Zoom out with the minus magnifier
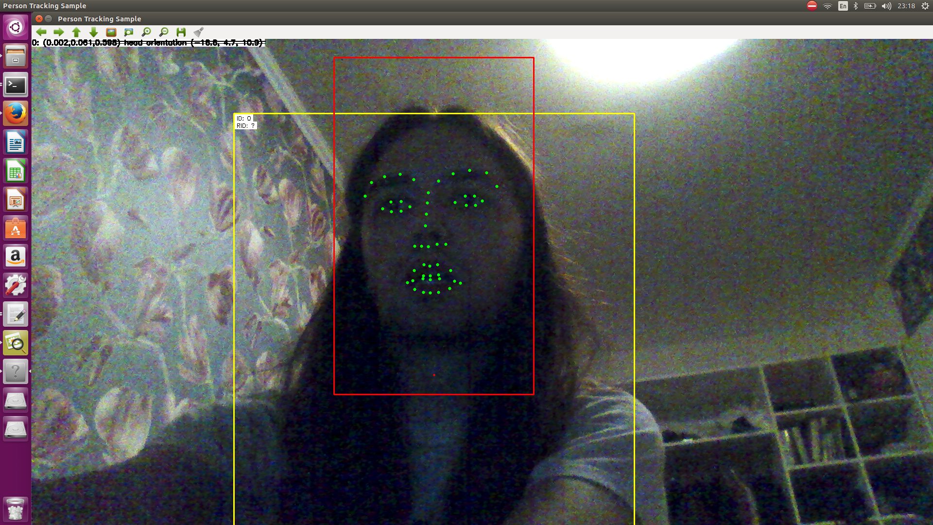 pos(164,32)
